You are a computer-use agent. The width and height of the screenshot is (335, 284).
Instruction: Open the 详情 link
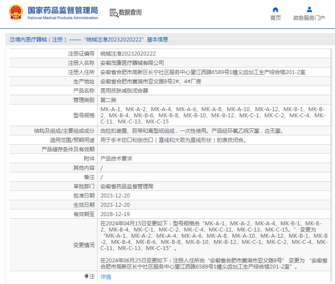point(106,277)
